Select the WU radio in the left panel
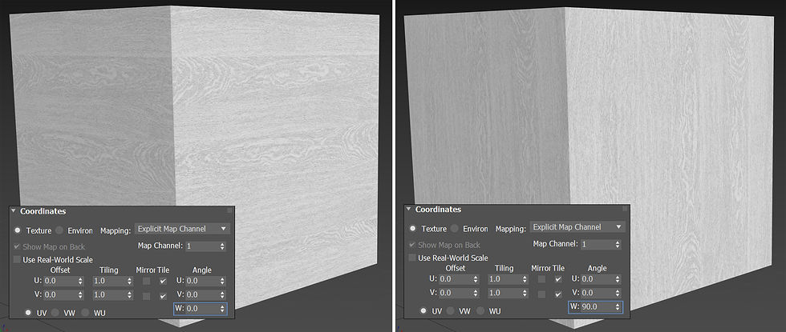786x332 pixels. [86, 313]
